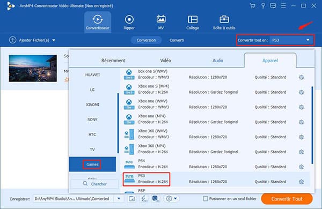Select the Conversion tab
Viewport: 322px width, 209px height.
(x=146, y=40)
